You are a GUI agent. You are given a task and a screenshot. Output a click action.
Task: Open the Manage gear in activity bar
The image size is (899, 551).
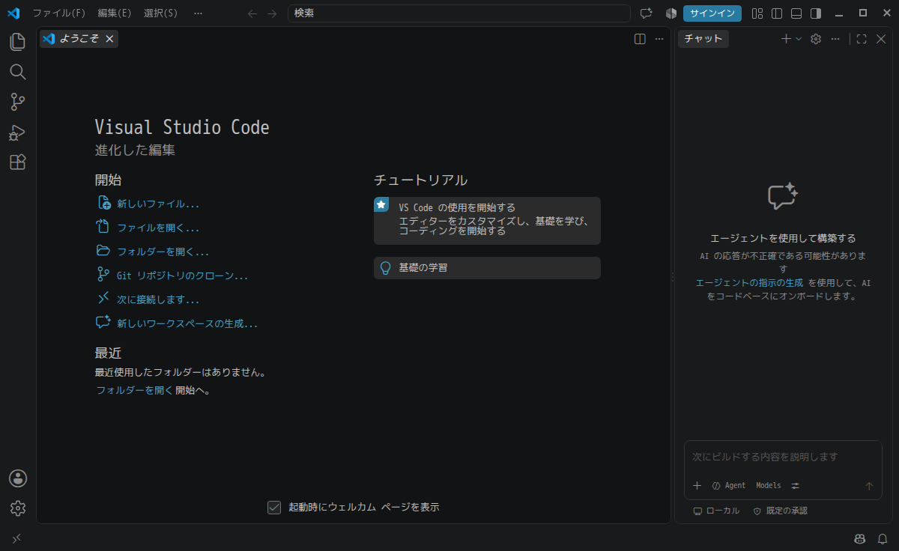(18, 508)
